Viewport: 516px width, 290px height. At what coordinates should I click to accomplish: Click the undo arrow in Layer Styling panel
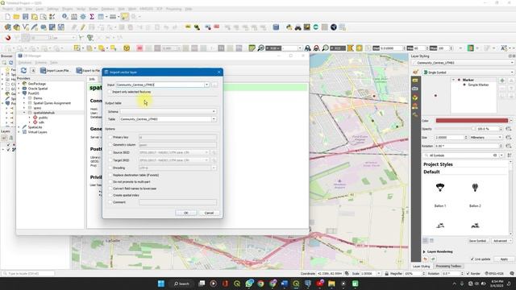click(425, 259)
